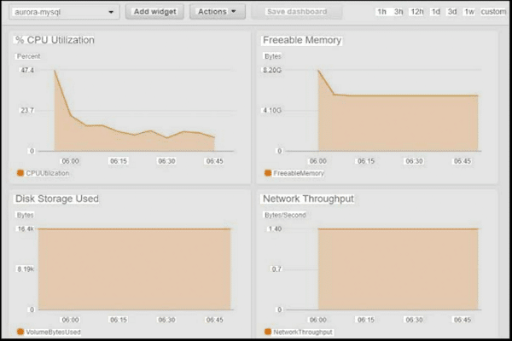Select the 1h time range

(381, 12)
